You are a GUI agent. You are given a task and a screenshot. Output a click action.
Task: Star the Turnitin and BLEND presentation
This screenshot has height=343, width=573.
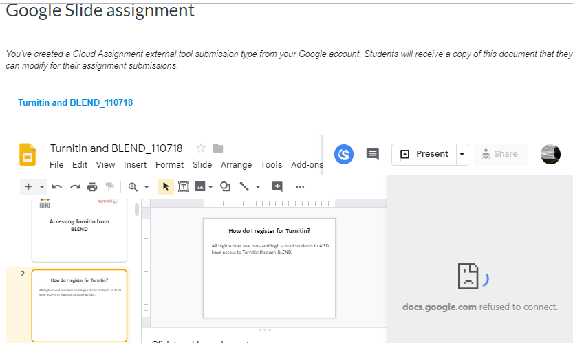pos(201,148)
